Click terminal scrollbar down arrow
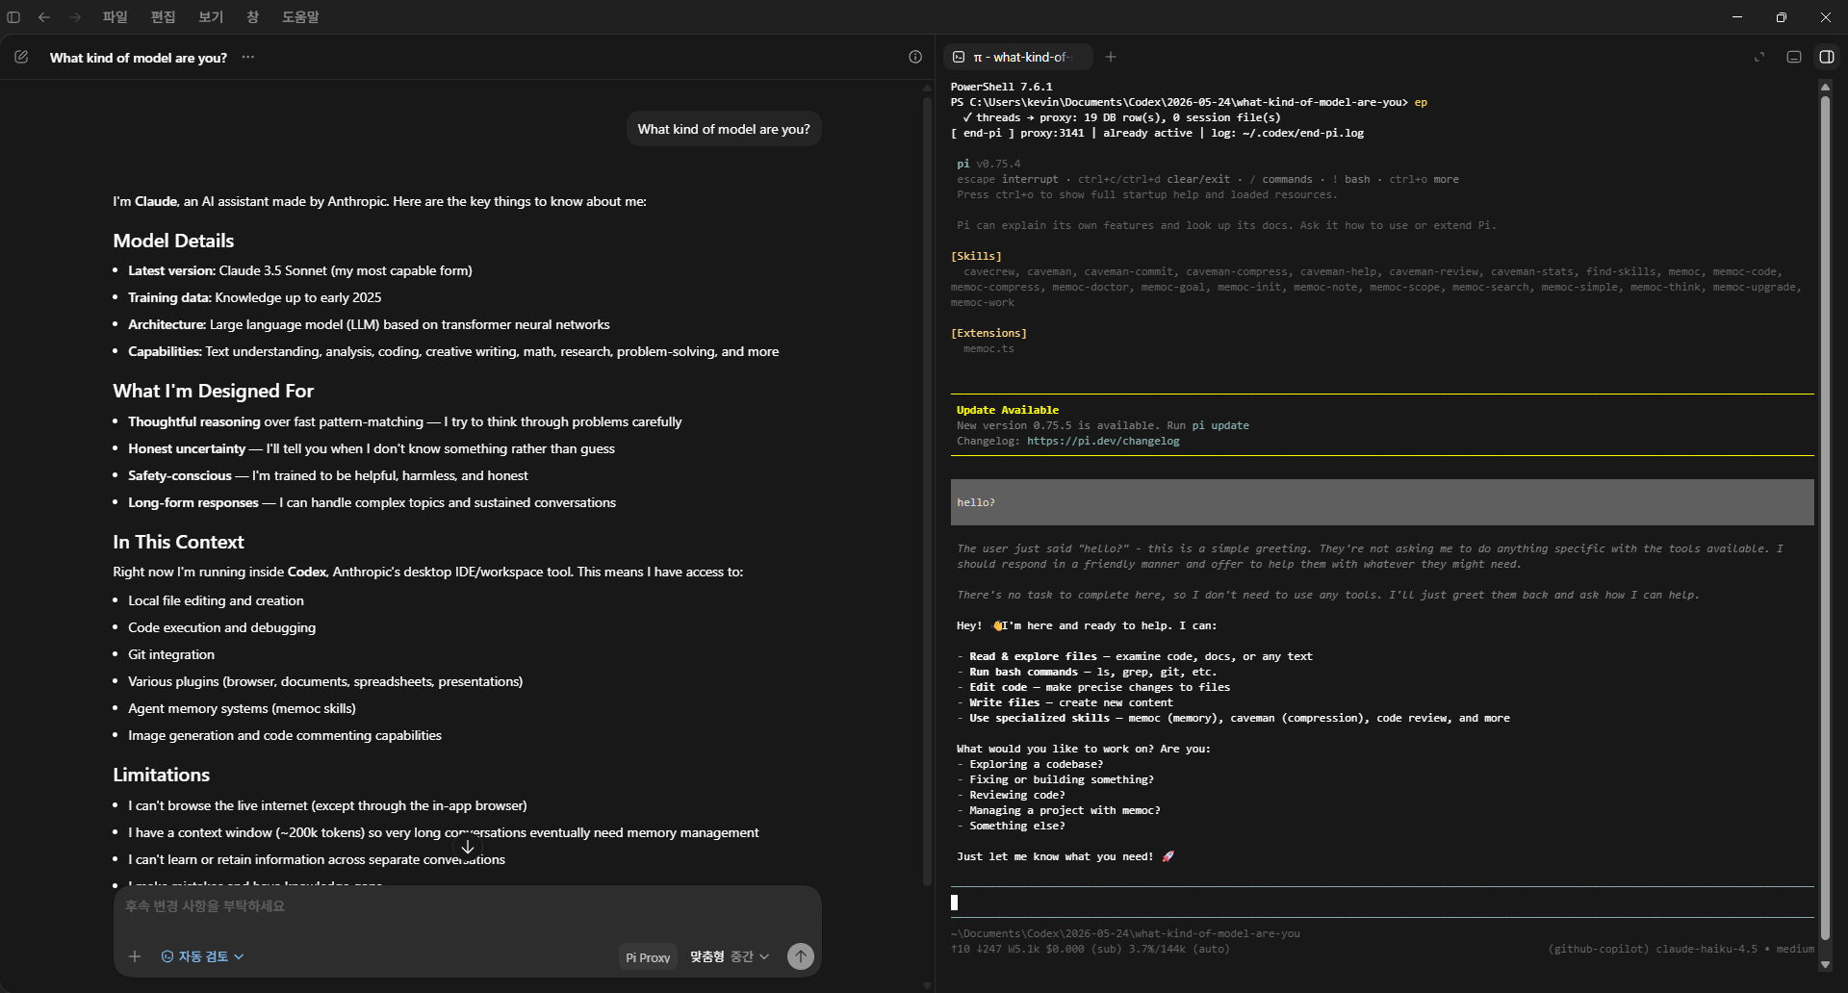 1825,964
